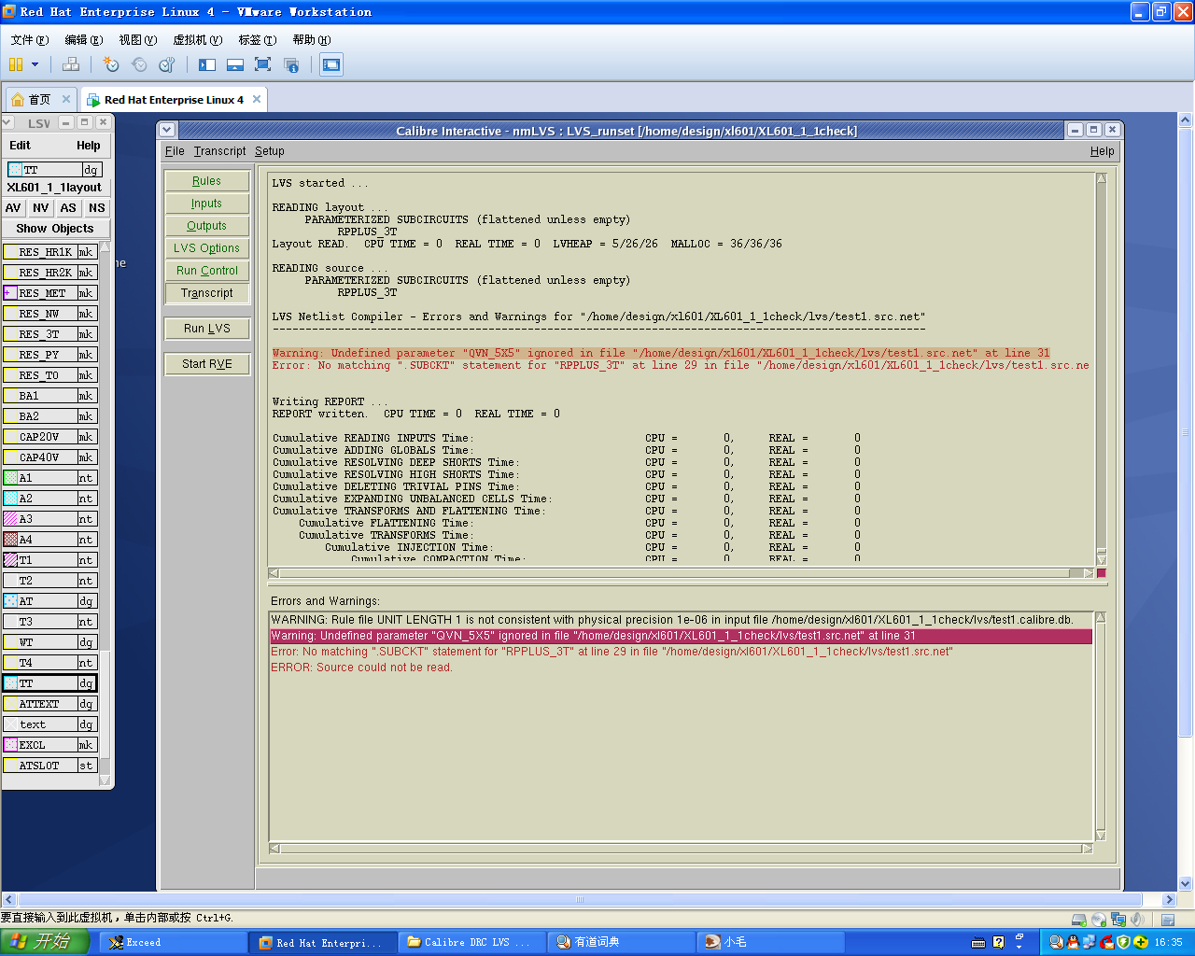Click the thumbnail bar view icon
The image size is (1195, 956).
(x=235, y=64)
